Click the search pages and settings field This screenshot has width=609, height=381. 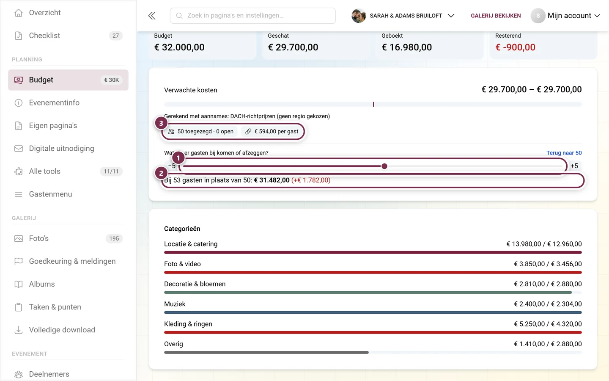(x=253, y=16)
